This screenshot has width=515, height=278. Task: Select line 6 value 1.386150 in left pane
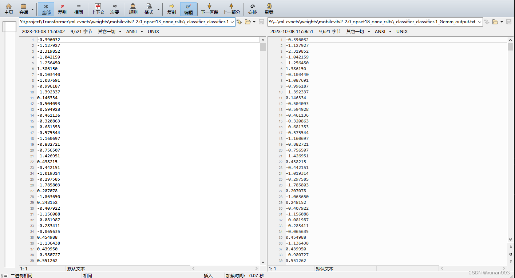[47, 69]
